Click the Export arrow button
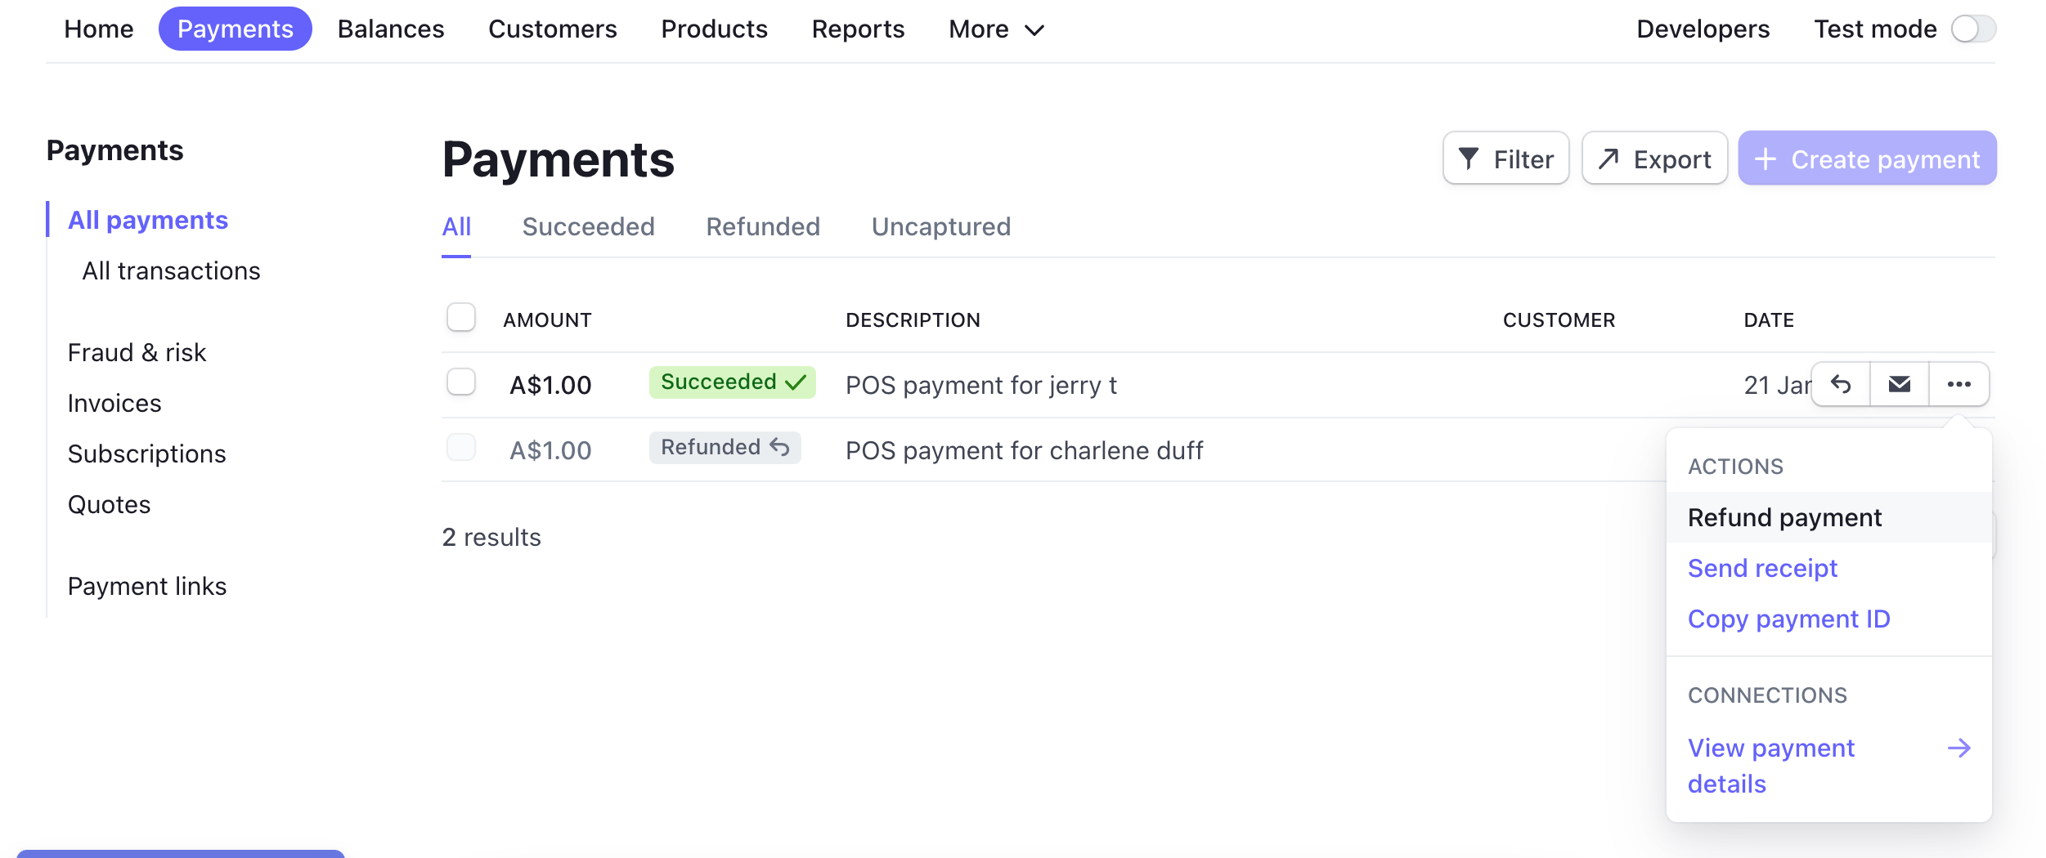Screen dimensions: 2046x858 click(x=1654, y=159)
